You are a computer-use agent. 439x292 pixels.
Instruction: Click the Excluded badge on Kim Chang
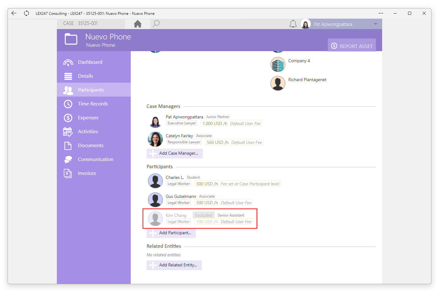click(x=204, y=215)
